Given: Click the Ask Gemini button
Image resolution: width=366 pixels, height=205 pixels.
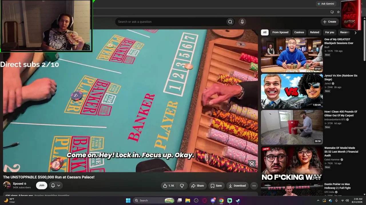Looking at the screenshot, I should point(326,4).
